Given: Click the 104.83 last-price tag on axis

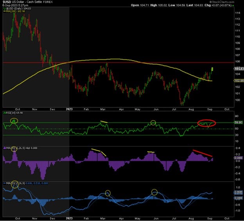Looking at the screenshot, I should click(239, 69).
